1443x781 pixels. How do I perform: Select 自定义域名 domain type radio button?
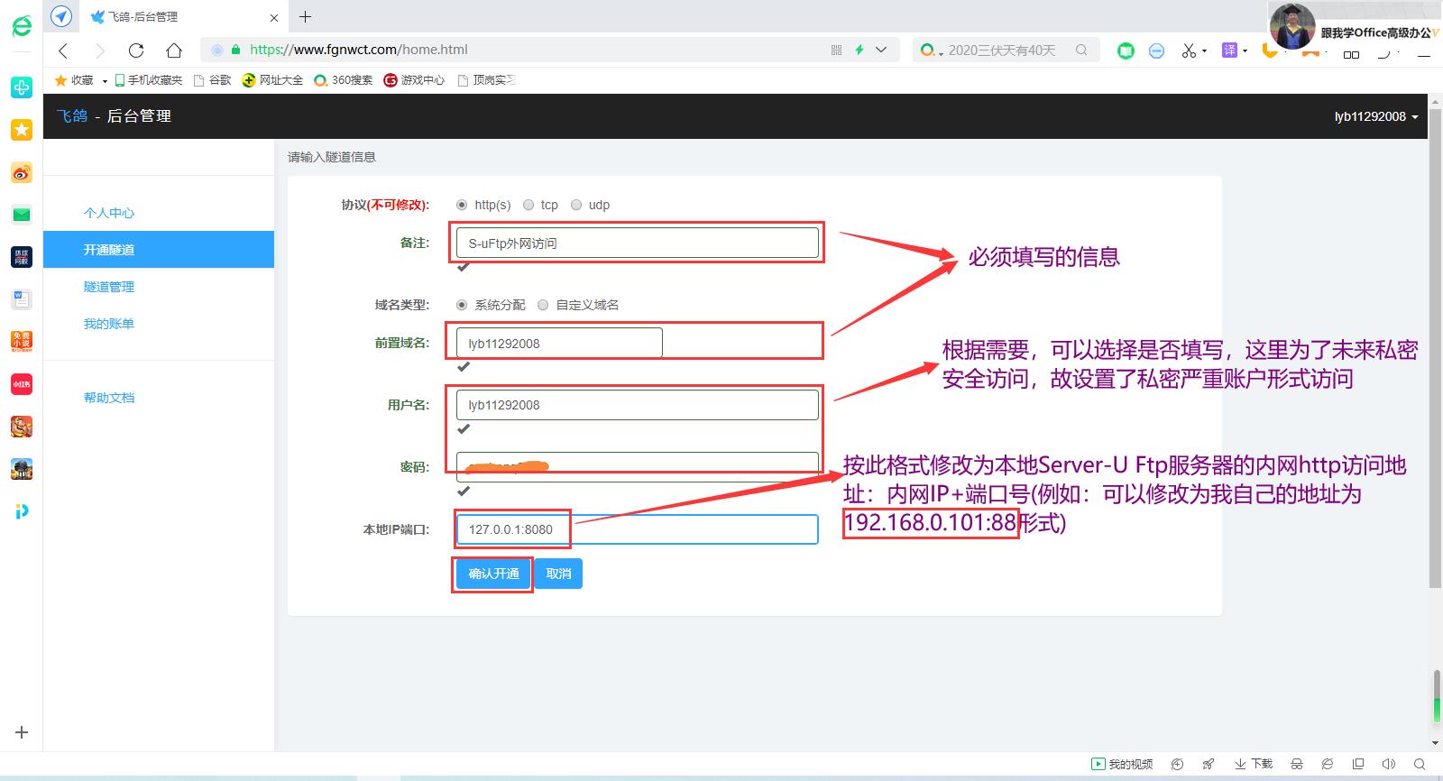coord(543,305)
